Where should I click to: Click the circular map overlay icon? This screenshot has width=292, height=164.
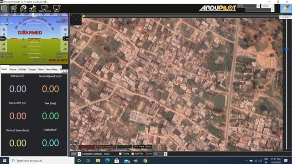click(76, 20)
